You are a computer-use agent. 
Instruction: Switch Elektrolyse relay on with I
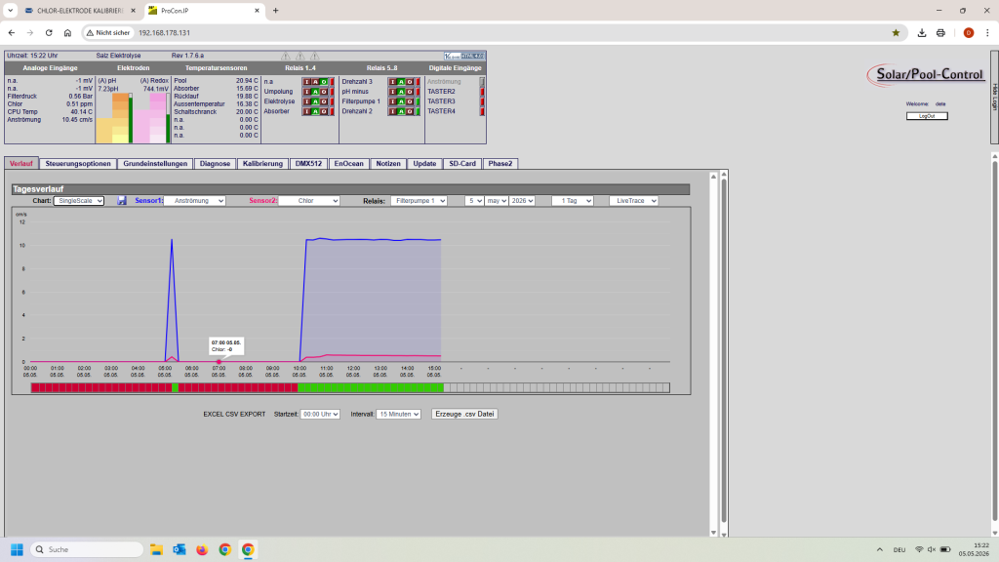coord(307,101)
